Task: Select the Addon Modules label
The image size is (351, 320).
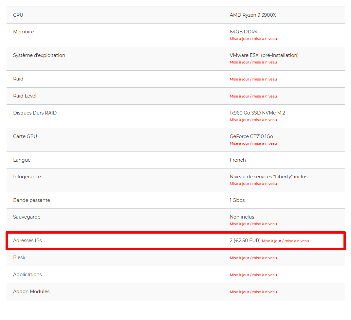Action: coord(31,292)
